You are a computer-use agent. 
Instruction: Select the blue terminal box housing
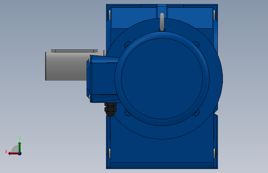tap(103, 79)
